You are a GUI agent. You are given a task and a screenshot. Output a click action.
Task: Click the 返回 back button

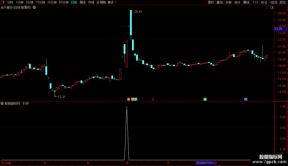click(x=282, y=2)
